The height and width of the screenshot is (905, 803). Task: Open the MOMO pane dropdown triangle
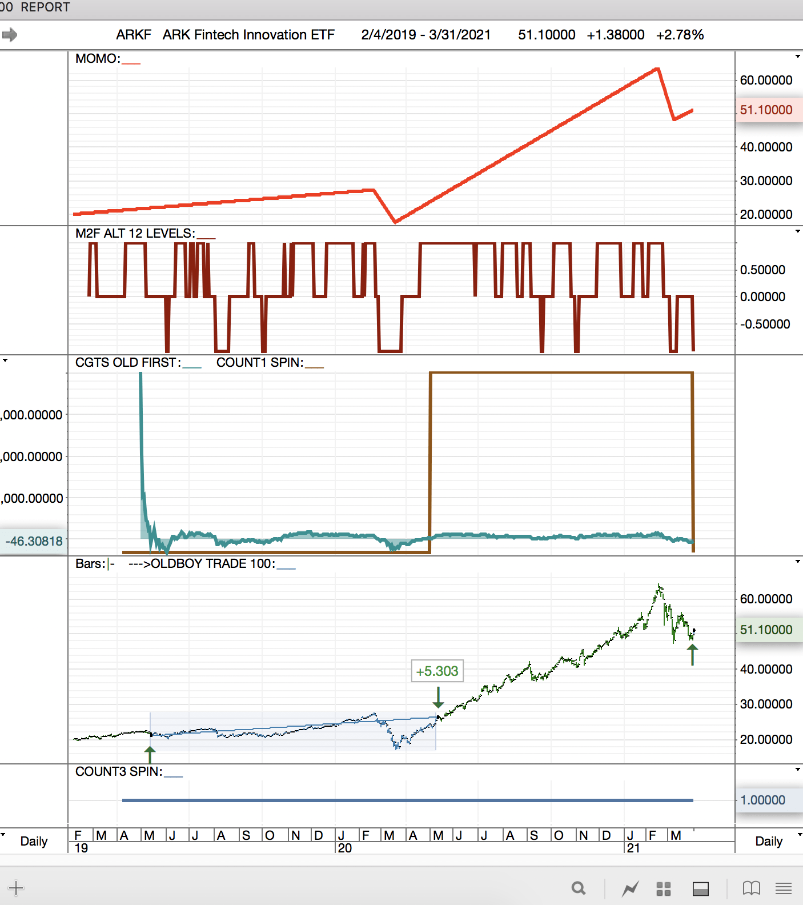coord(797,57)
